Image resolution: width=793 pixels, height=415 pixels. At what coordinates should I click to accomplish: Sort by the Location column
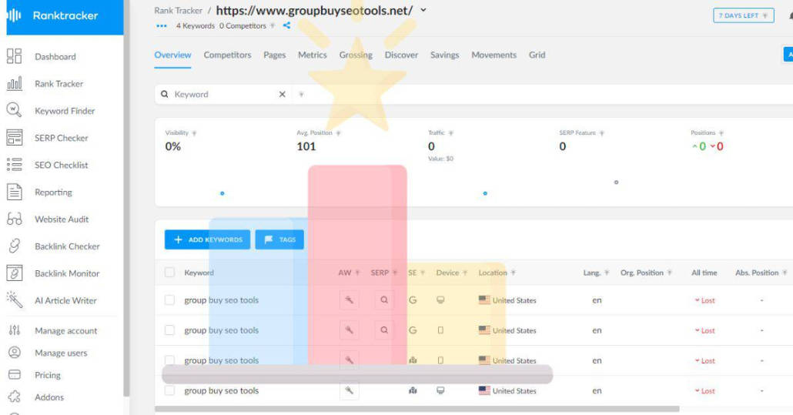pyautogui.click(x=497, y=273)
